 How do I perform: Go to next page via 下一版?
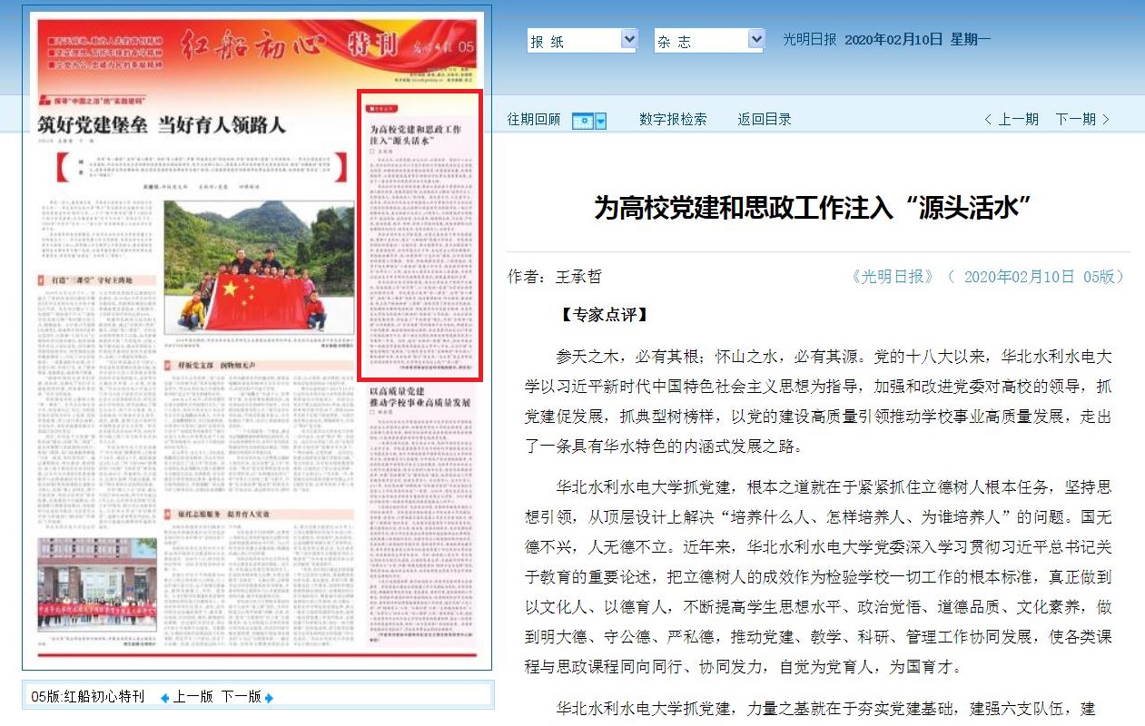(241, 697)
